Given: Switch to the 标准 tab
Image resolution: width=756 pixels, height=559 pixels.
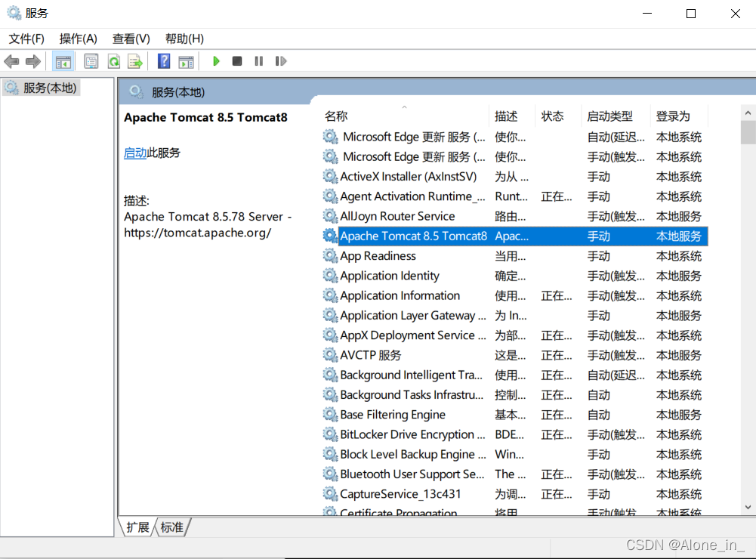Looking at the screenshot, I should click(x=172, y=527).
